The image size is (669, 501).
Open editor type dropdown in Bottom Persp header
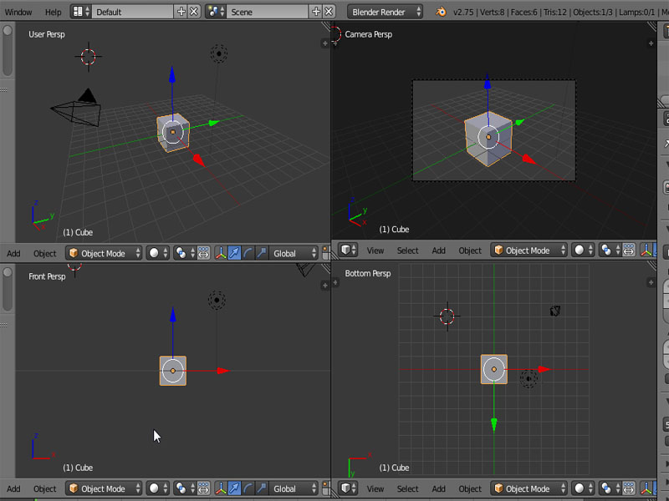coord(348,488)
